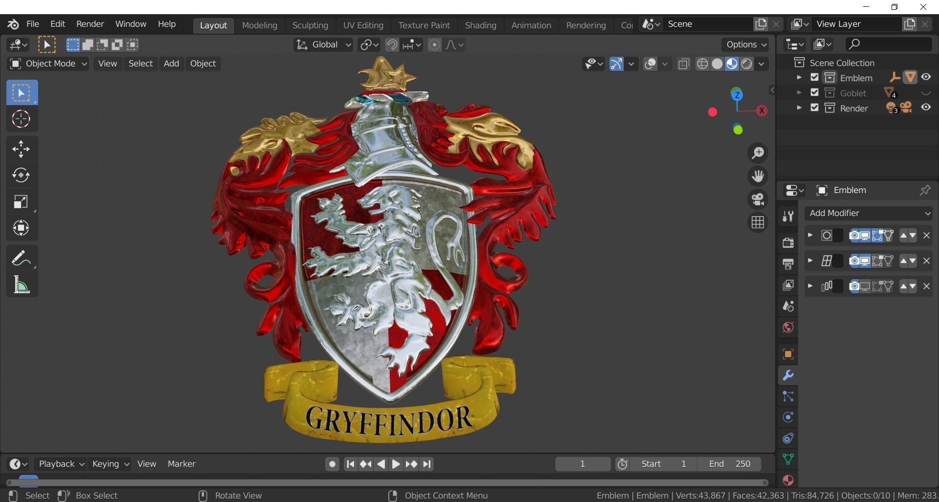Click the blue Z axis gizmo

(737, 95)
